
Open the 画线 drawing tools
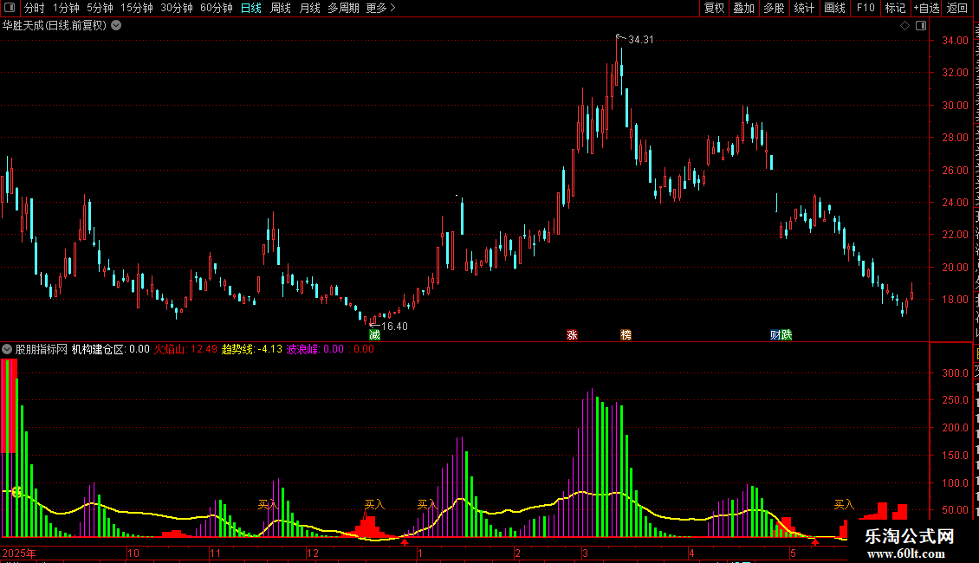pyautogui.click(x=834, y=8)
